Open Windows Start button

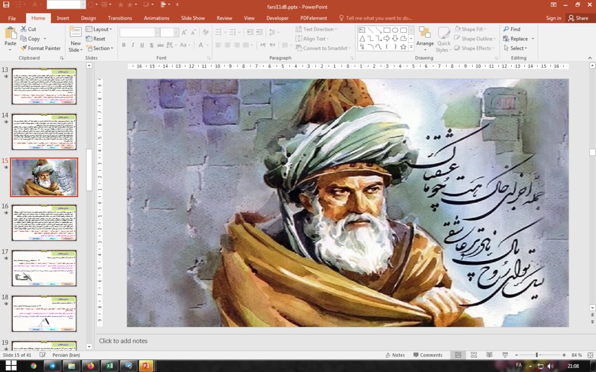11,365
